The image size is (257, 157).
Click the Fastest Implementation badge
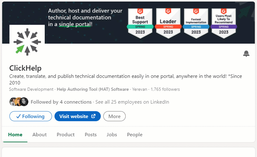click(196, 23)
